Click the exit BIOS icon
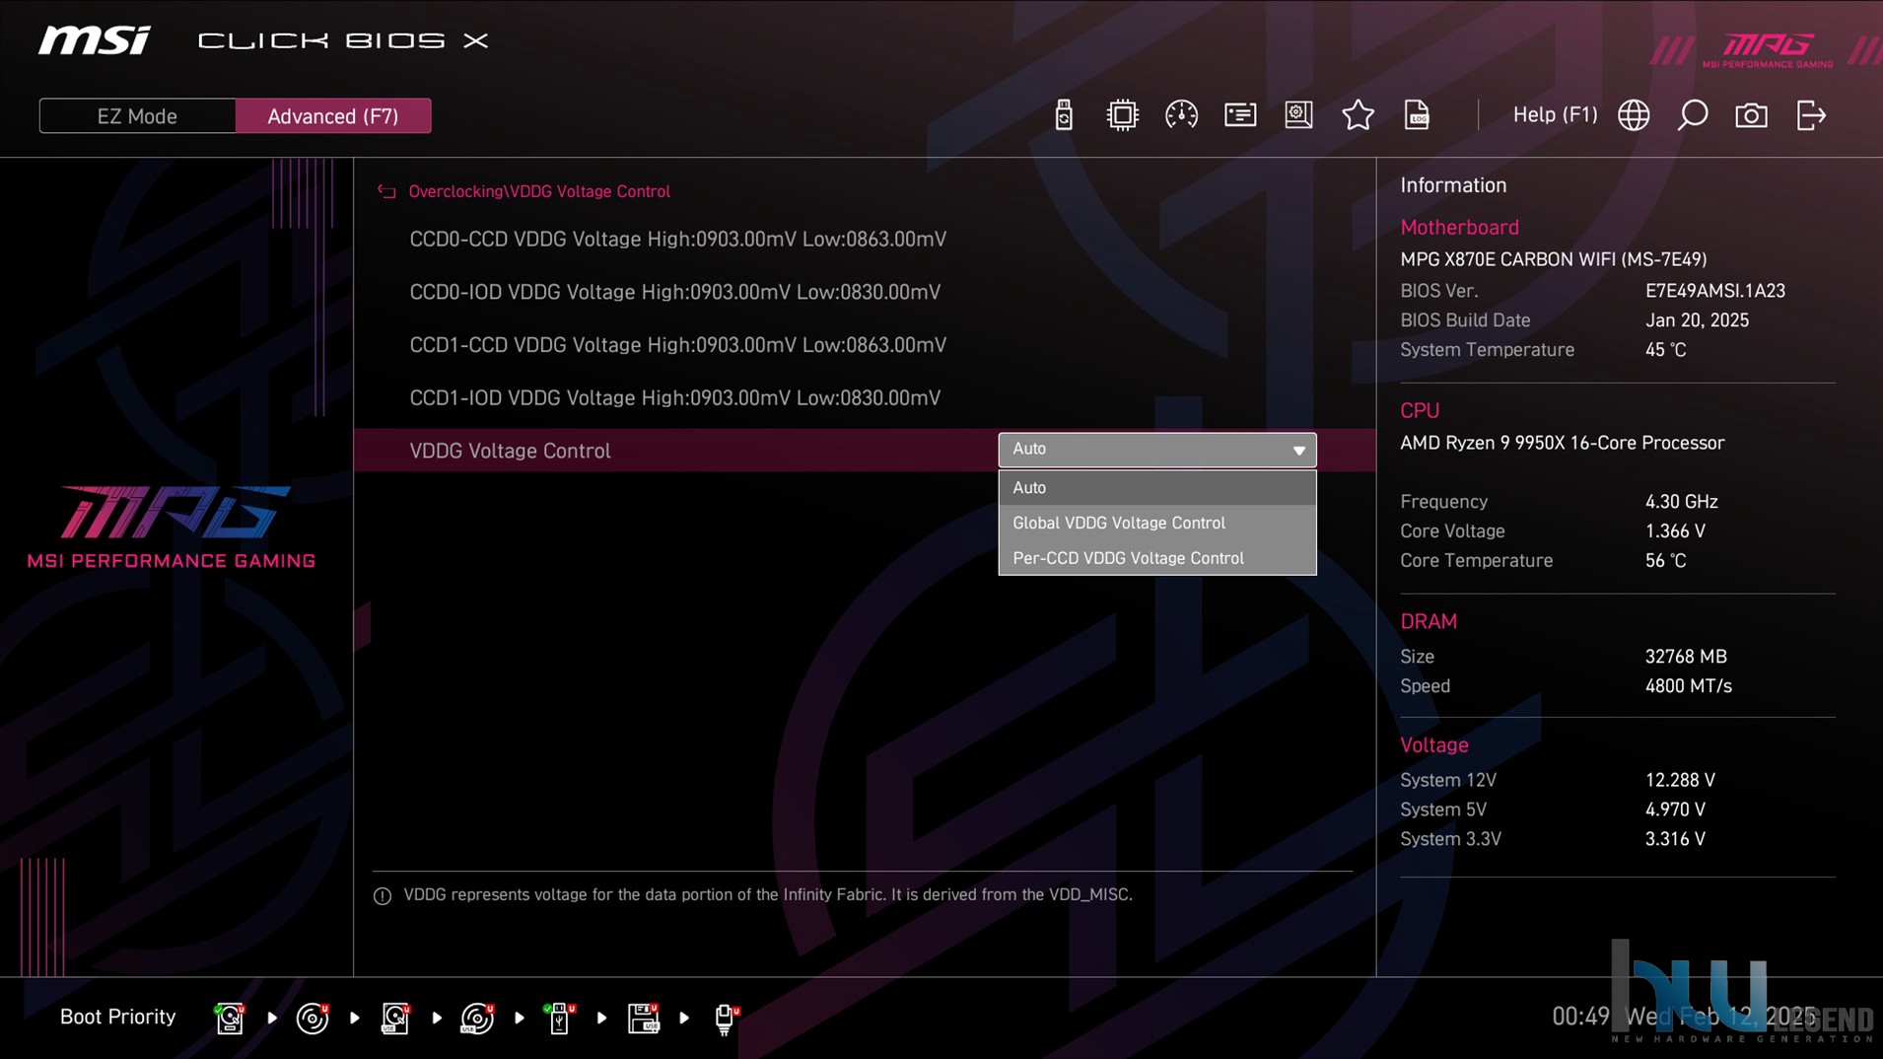 (x=1811, y=115)
